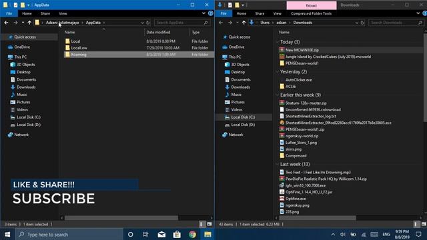Screen dimensions: 427x240
Task: Expand ribbon in AppData window
Action: point(203,13)
